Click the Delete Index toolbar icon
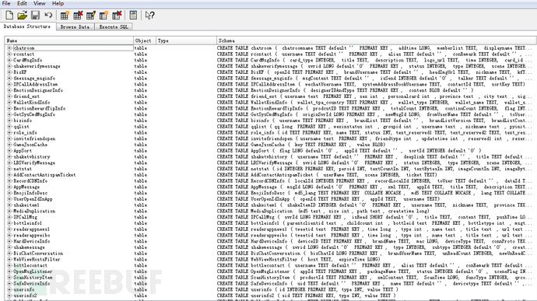The height and width of the screenshot is (301, 537). pos(117,15)
